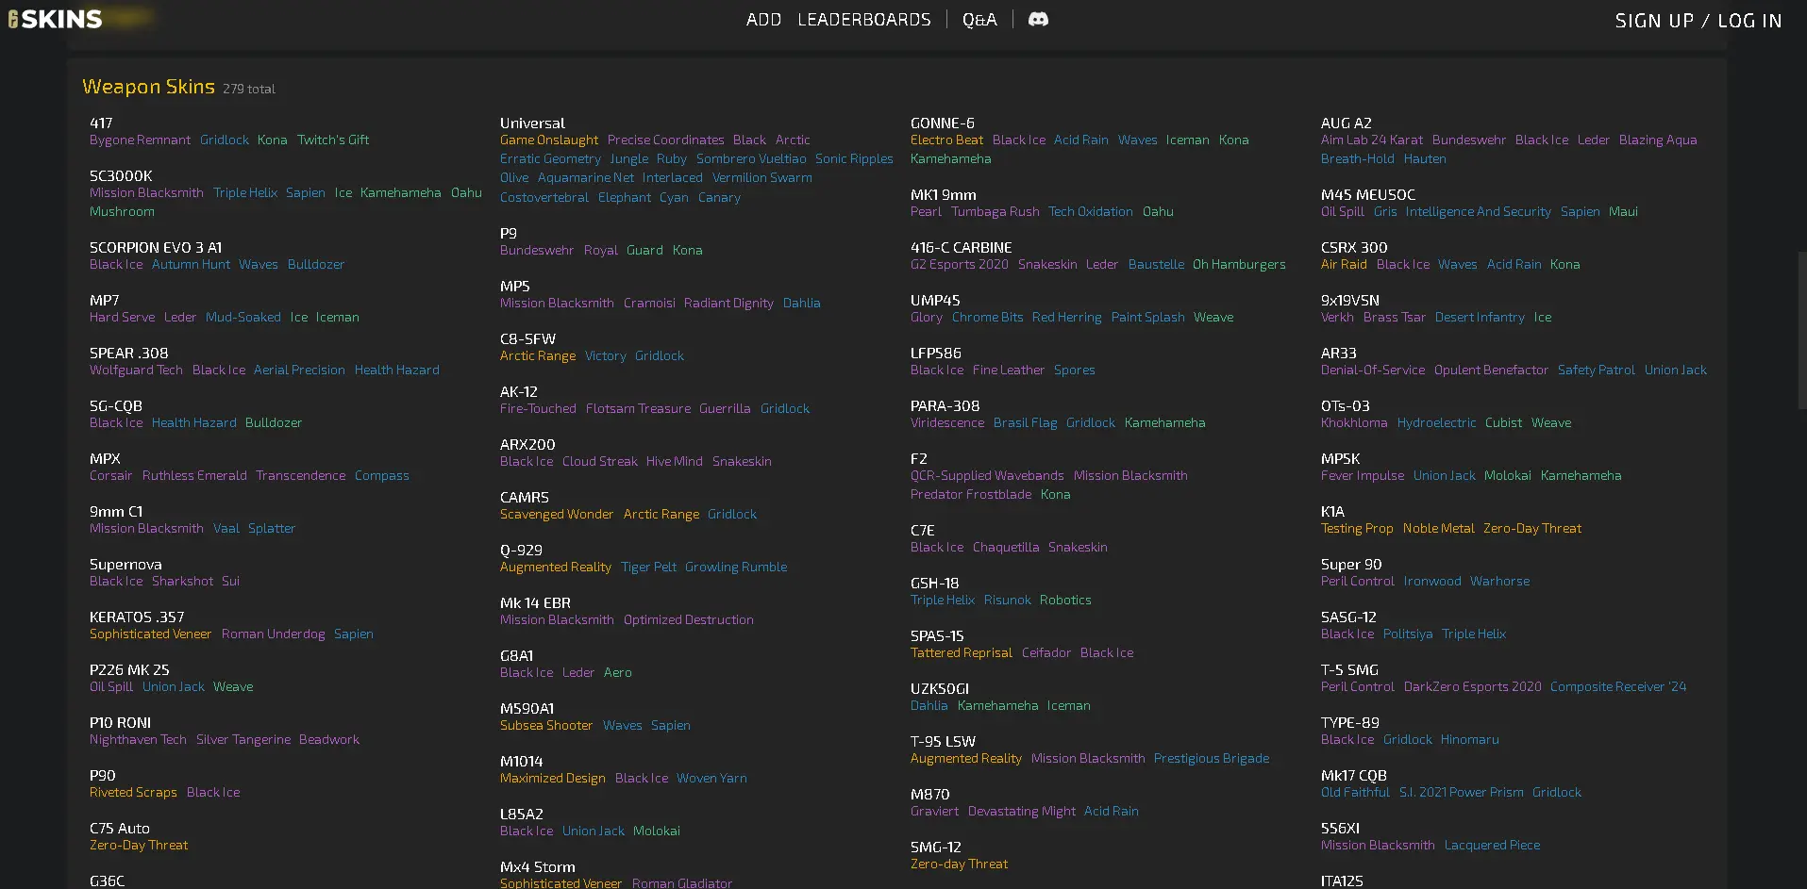Click the page vertical scrollbar
Screen dimensions: 1807x889
coord(1801,330)
